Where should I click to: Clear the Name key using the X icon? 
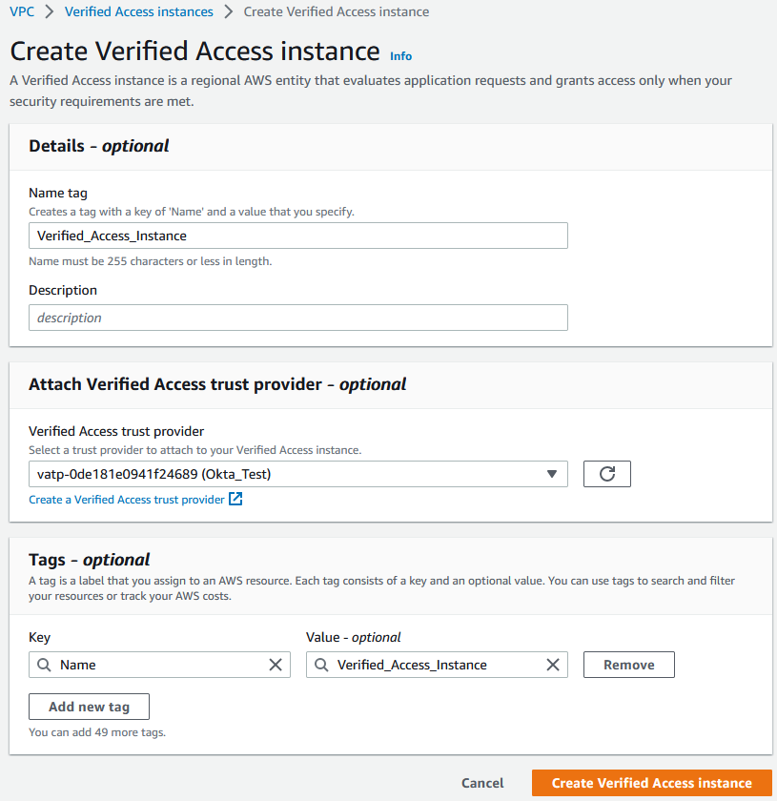(276, 665)
